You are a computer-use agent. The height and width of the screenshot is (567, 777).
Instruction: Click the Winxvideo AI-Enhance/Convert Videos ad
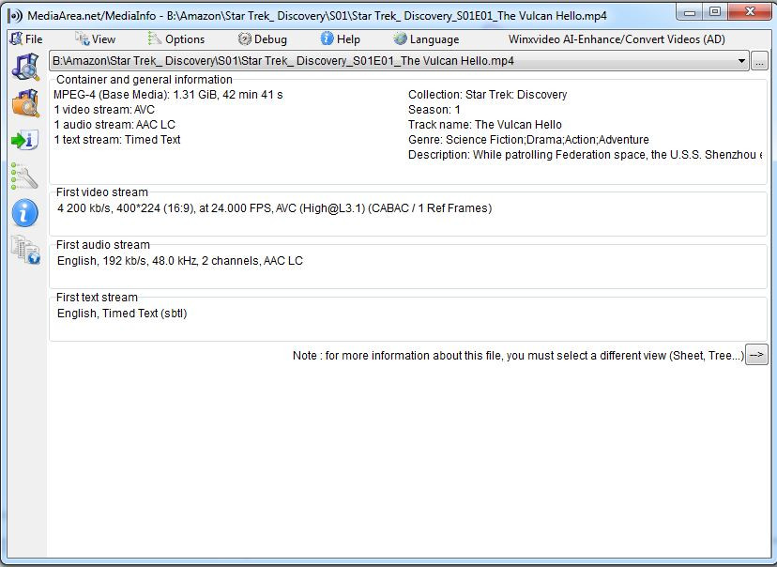point(617,39)
